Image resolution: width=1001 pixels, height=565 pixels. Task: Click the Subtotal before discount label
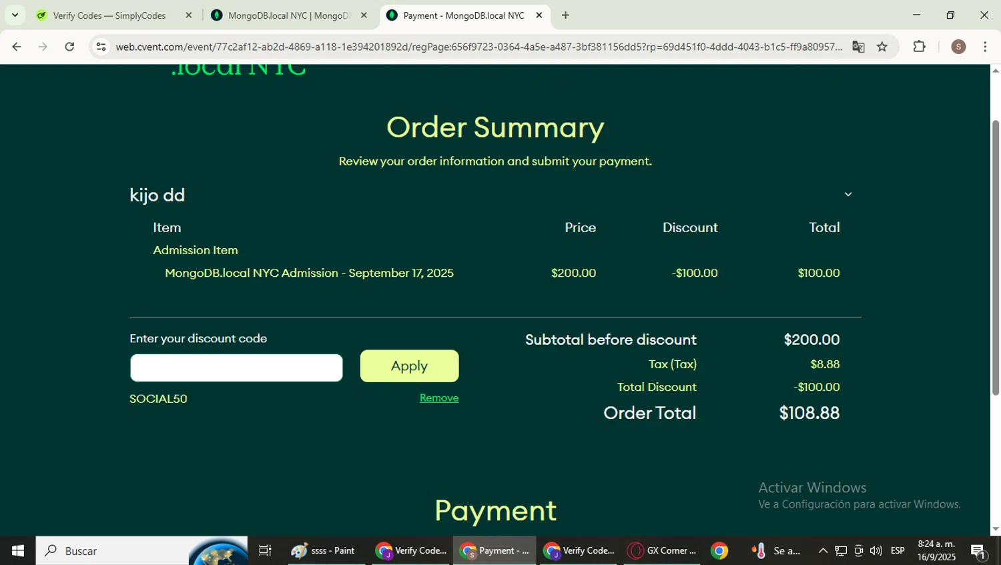[x=611, y=340]
